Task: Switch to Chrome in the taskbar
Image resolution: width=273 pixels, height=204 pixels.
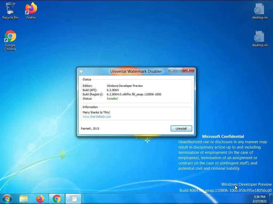Action: (x=57, y=199)
